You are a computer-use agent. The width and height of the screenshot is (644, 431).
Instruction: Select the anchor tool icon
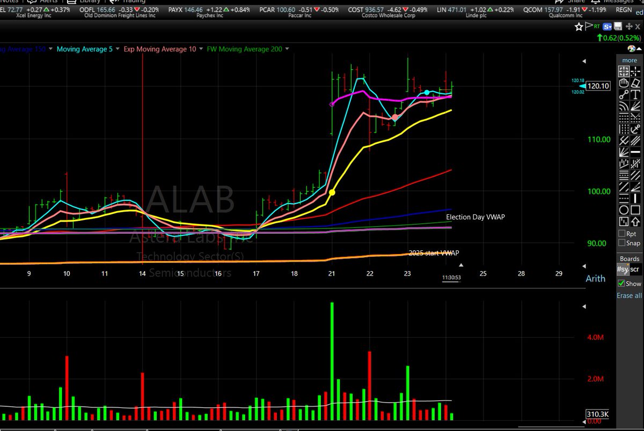click(635, 129)
